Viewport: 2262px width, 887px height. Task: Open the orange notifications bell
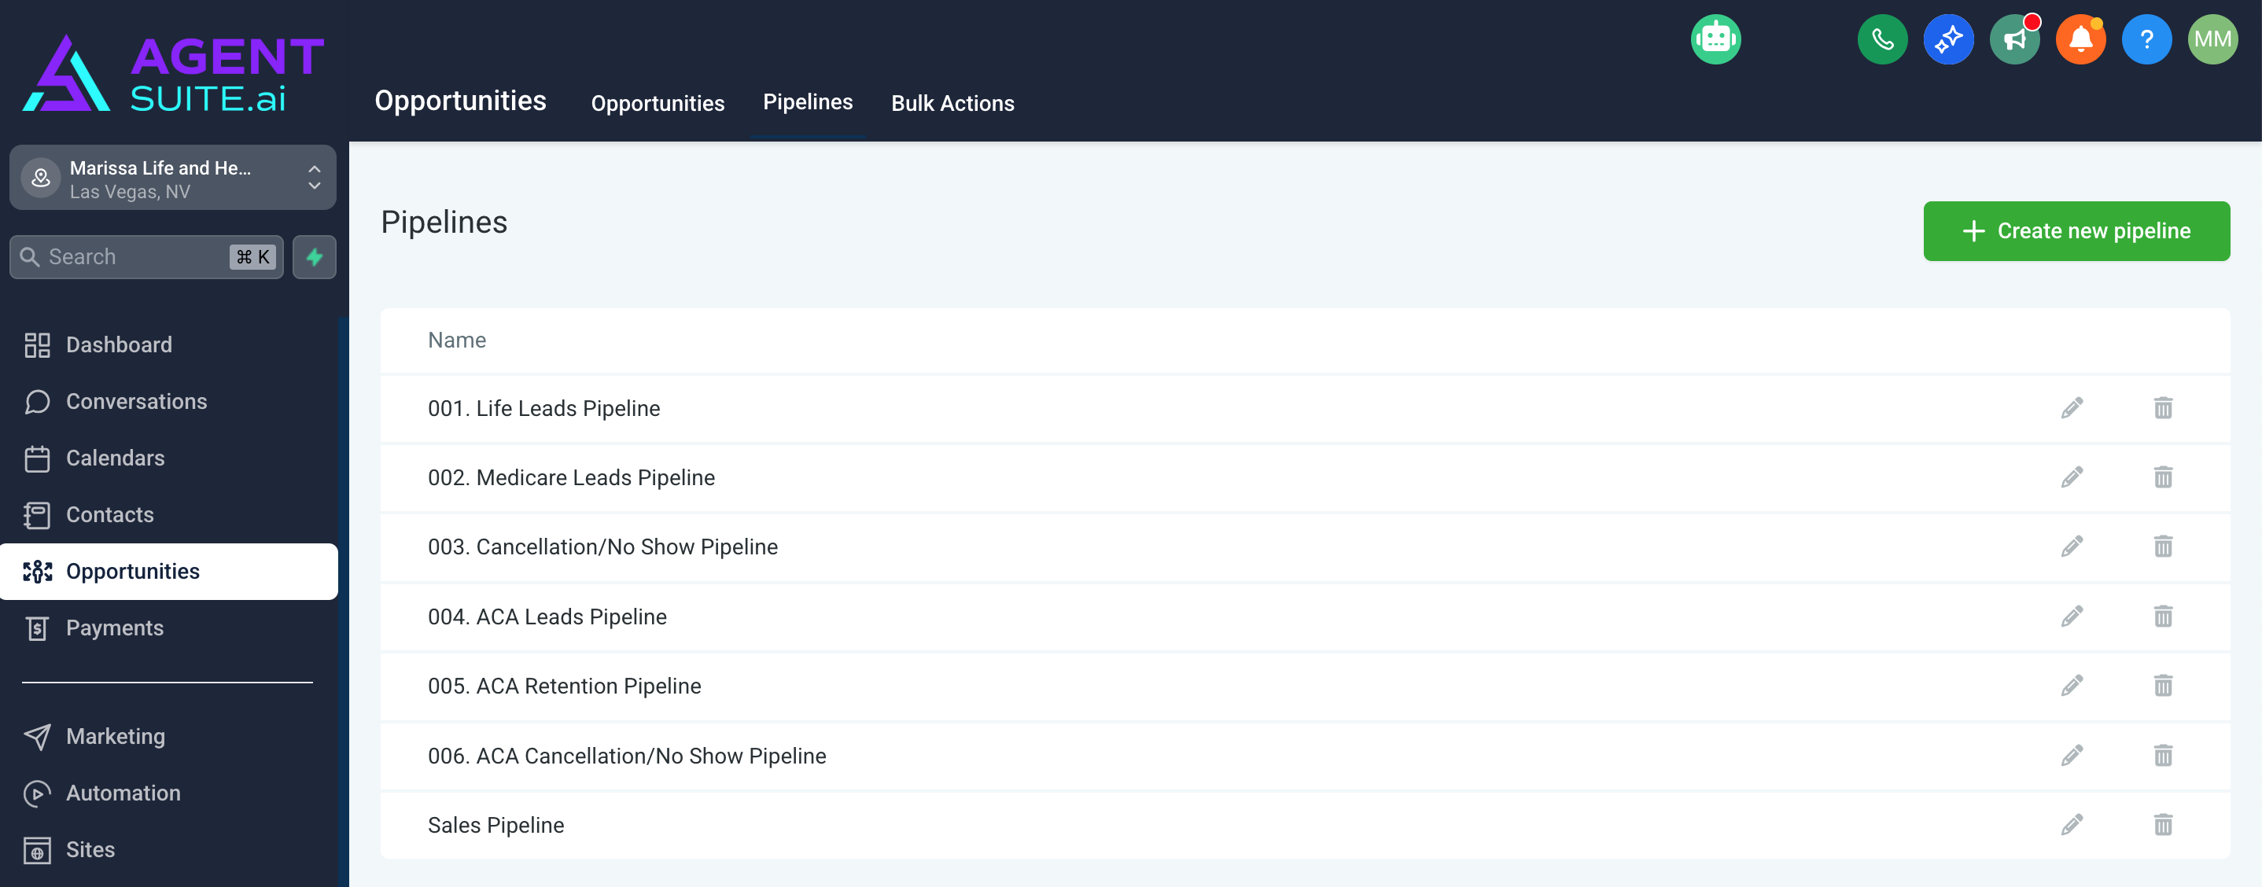pos(2080,39)
